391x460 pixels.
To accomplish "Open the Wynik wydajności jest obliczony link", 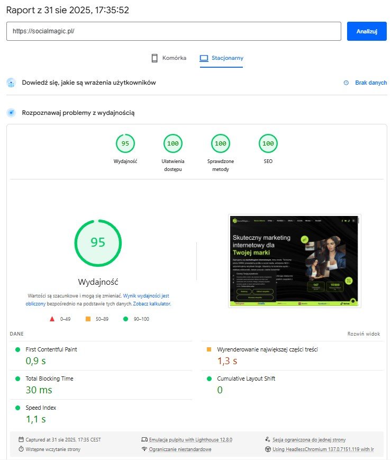I will [146, 296].
